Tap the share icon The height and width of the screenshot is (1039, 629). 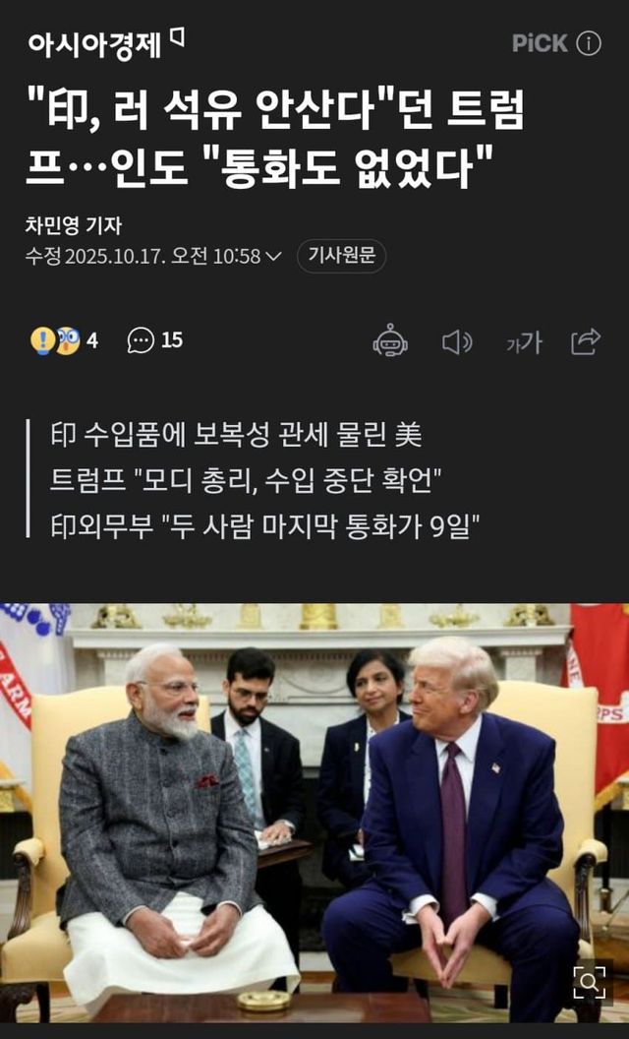[x=586, y=342]
